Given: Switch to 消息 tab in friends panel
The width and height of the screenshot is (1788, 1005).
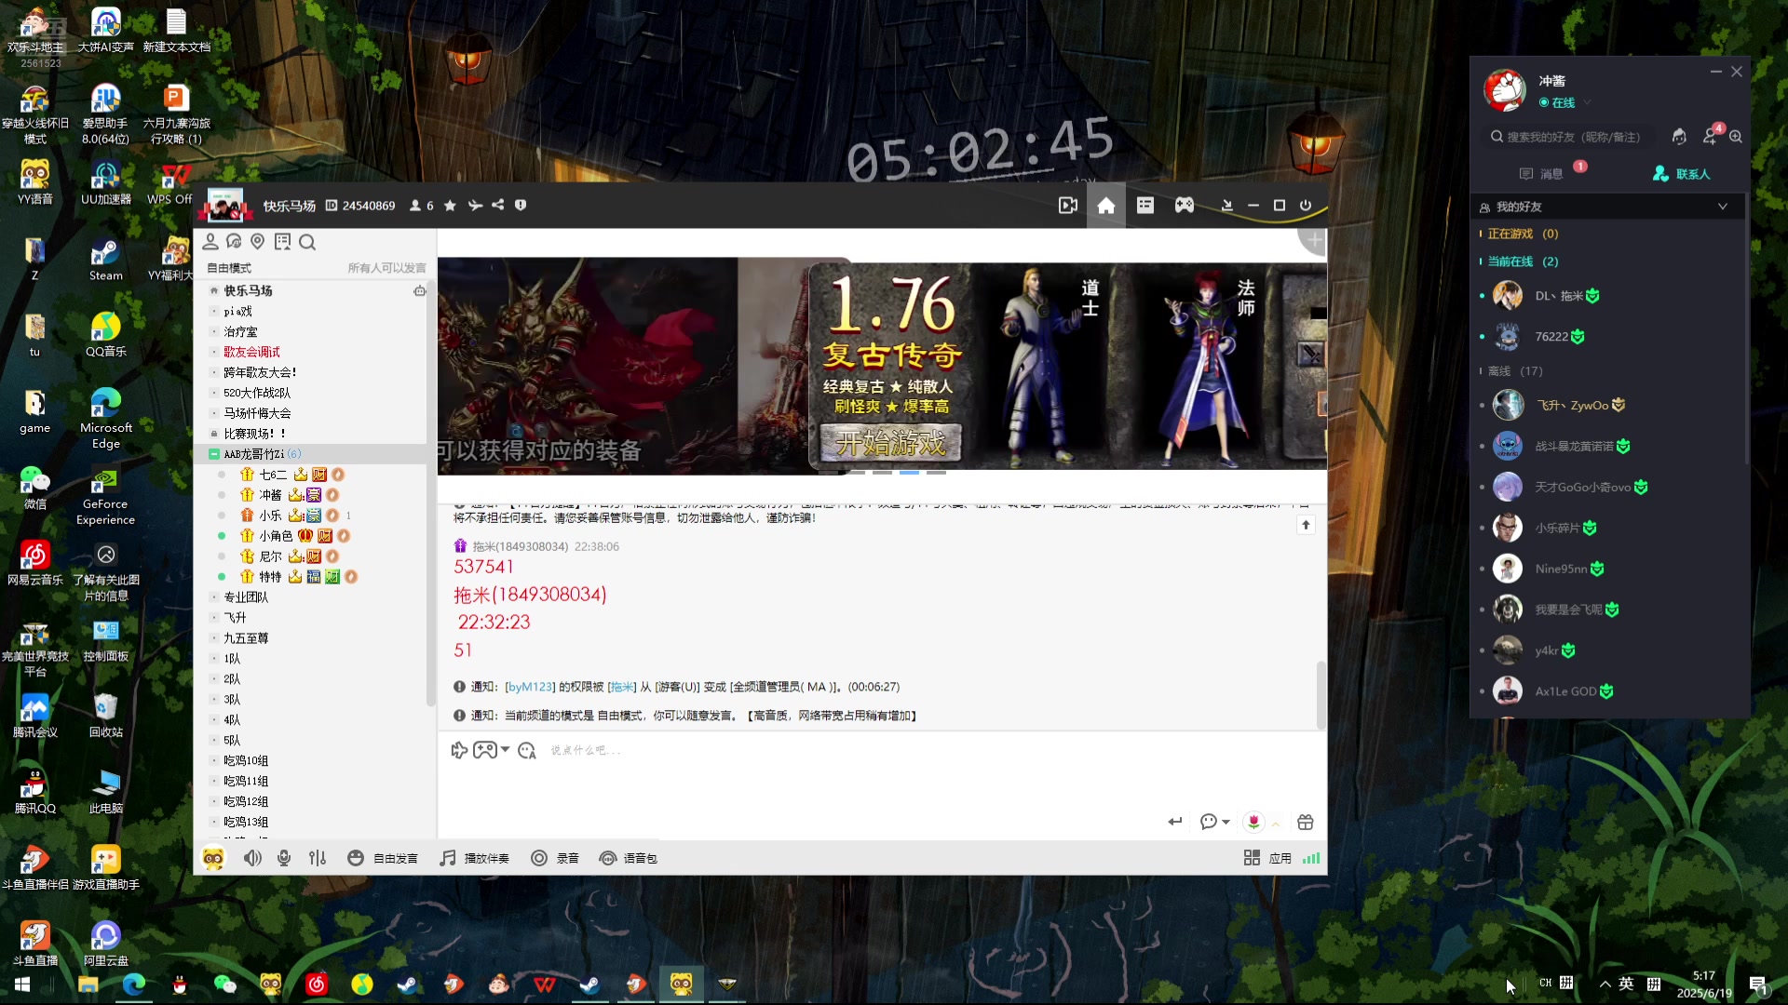Looking at the screenshot, I should [1542, 174].
